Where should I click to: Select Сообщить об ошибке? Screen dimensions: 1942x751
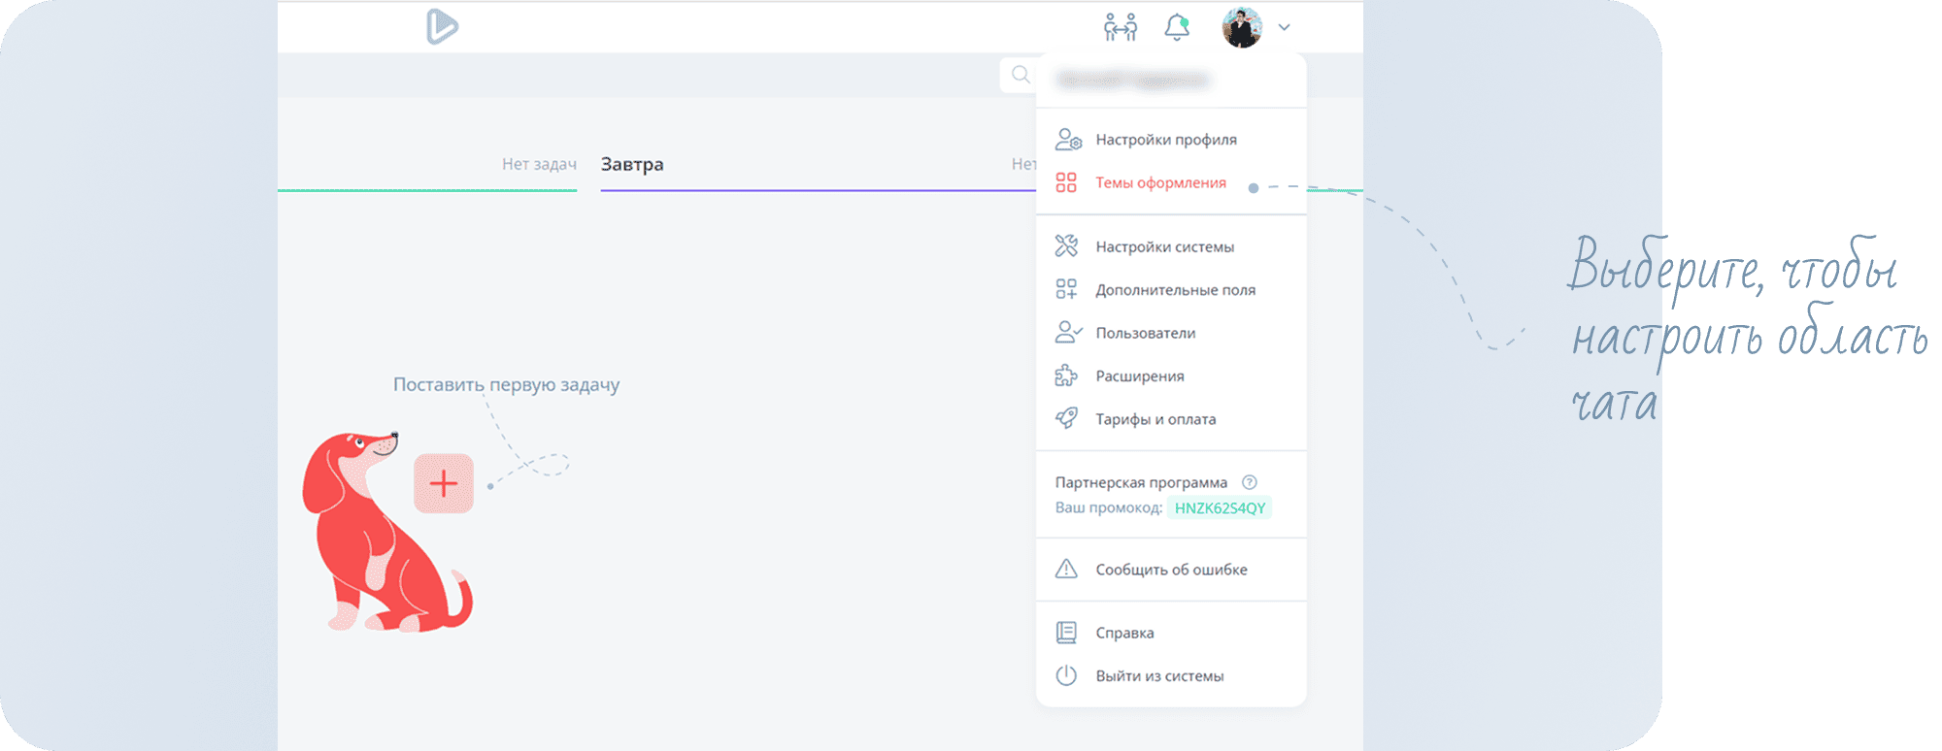coord(1171,570)
